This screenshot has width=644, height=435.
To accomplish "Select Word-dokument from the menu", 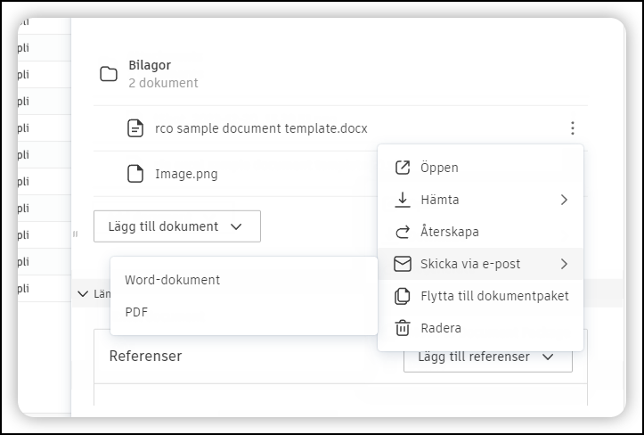I will pyautogui.click(x=172, y=280).
